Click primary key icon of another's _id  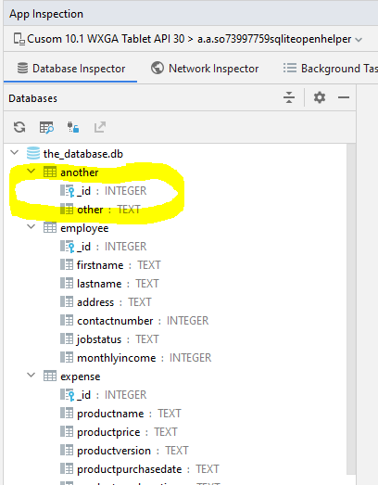pyautogui.click(x=68, y=191)
